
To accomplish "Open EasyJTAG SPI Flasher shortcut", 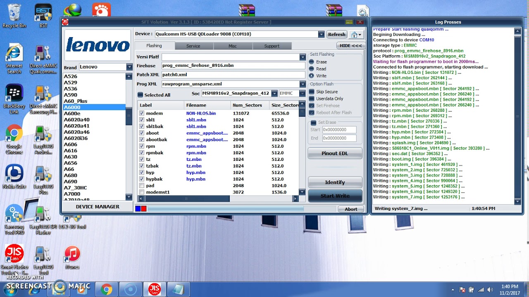I will (43, 219).
